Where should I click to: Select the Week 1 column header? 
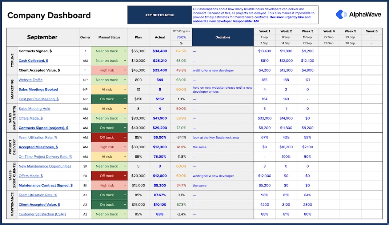click(265, 31)
